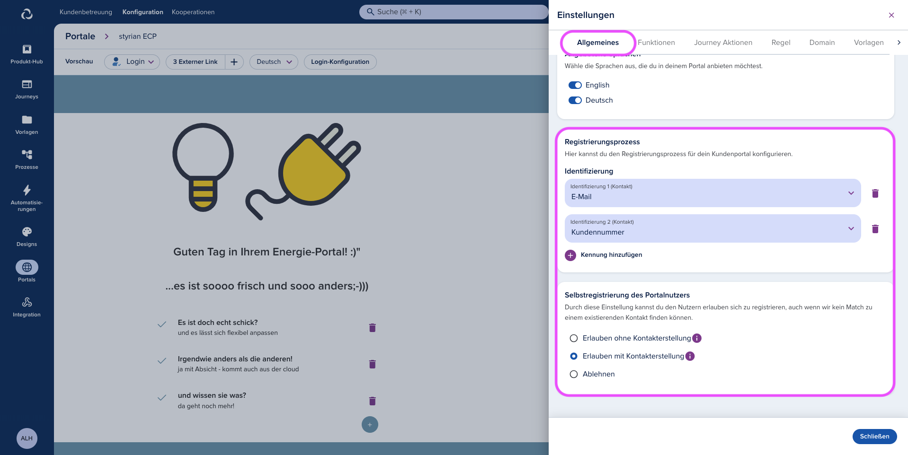Delete the 'Irgendwie anders als die anderen!' item

click(373, 364)
